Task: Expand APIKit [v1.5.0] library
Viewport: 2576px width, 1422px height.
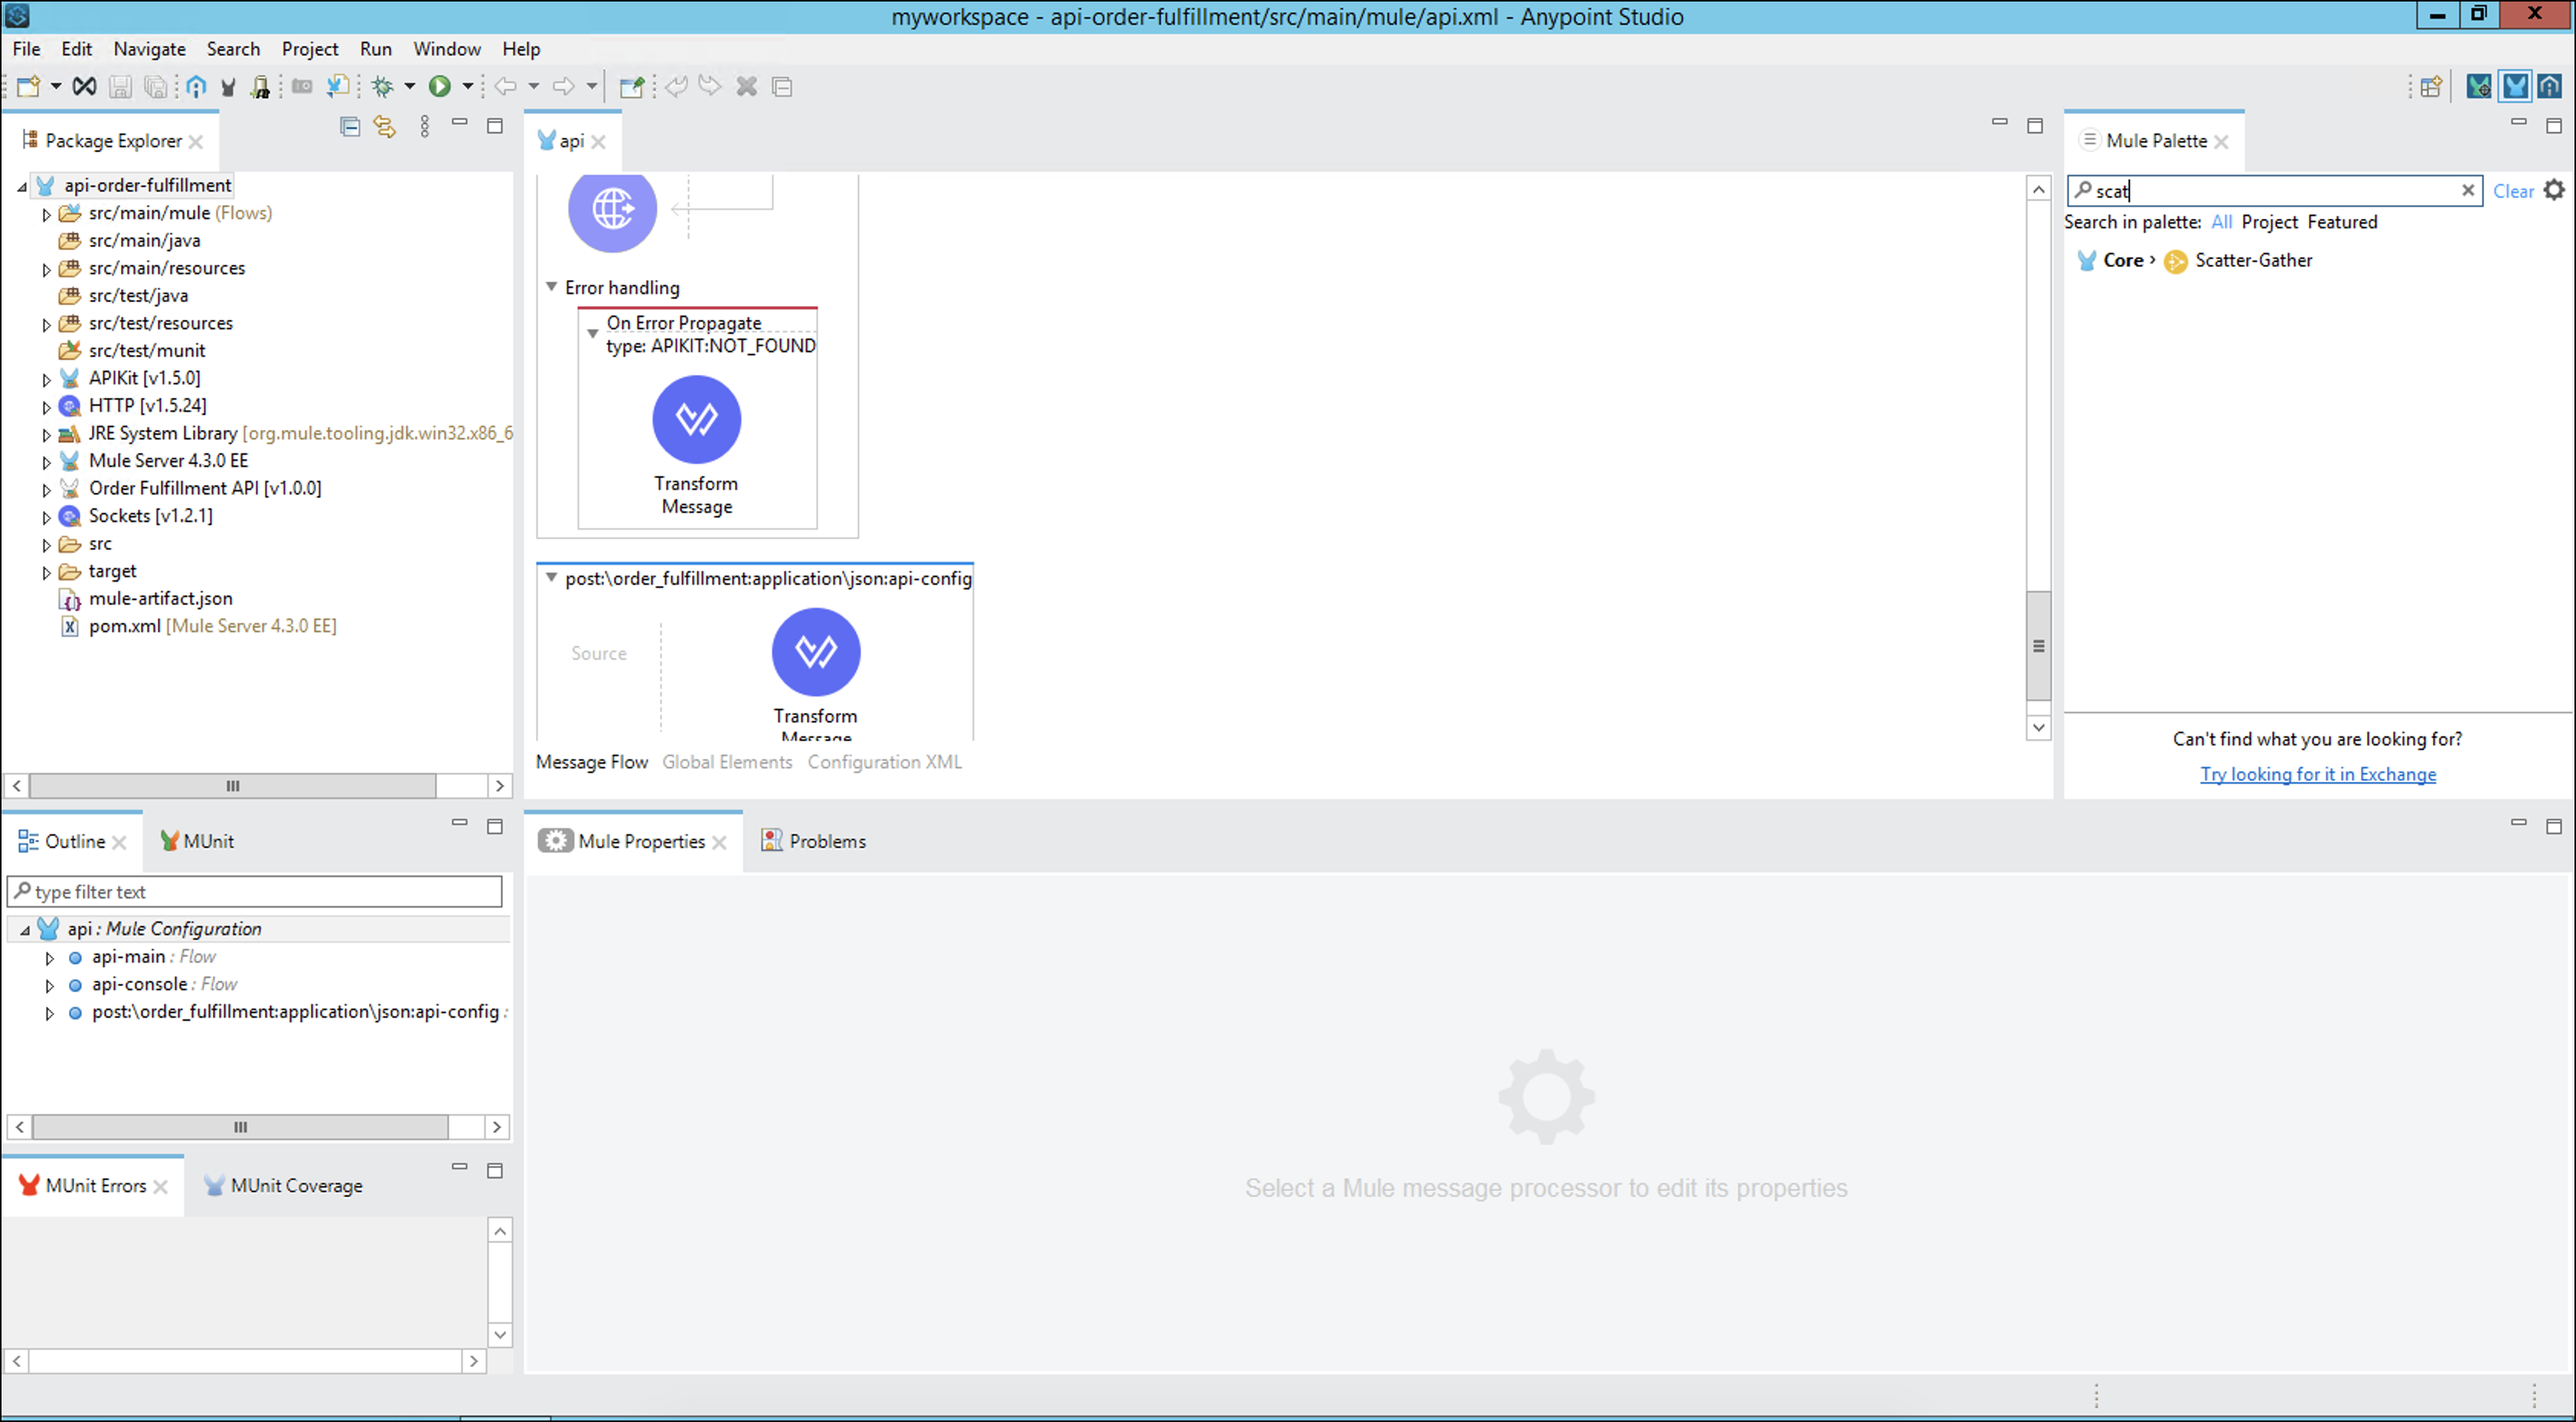Action: coord(46,379)
